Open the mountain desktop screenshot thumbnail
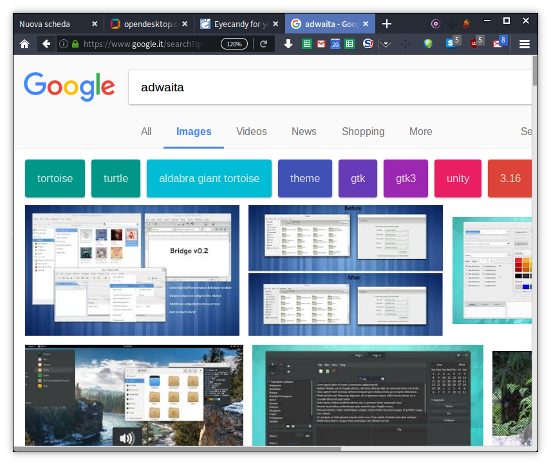Screen dimensions: 551x465 coord(134,395)
